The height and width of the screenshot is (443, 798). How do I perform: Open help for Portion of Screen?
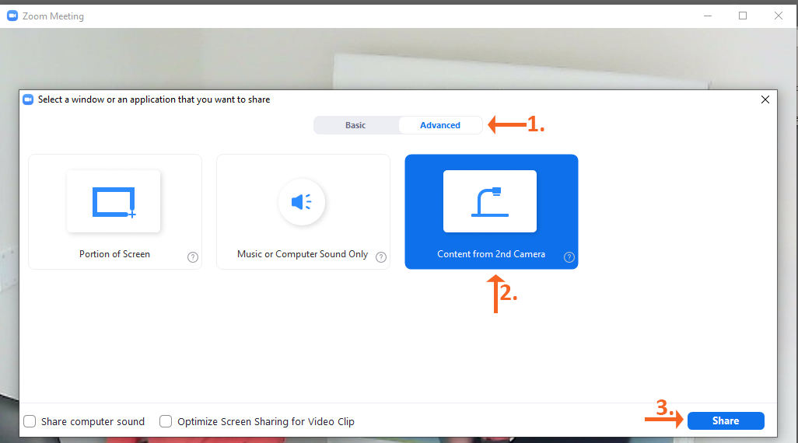[x=193, y=257]
